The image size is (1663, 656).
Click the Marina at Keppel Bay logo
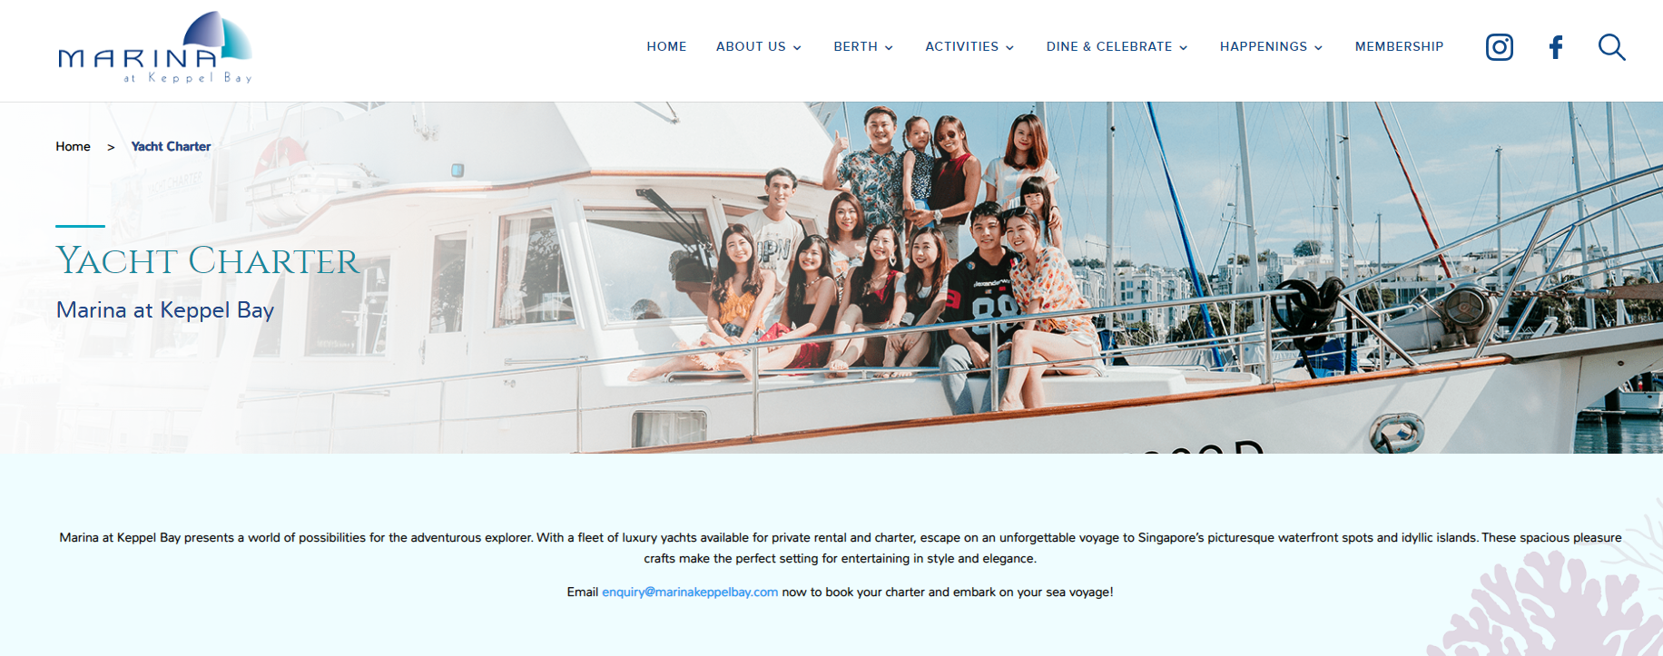coord(155,48)
